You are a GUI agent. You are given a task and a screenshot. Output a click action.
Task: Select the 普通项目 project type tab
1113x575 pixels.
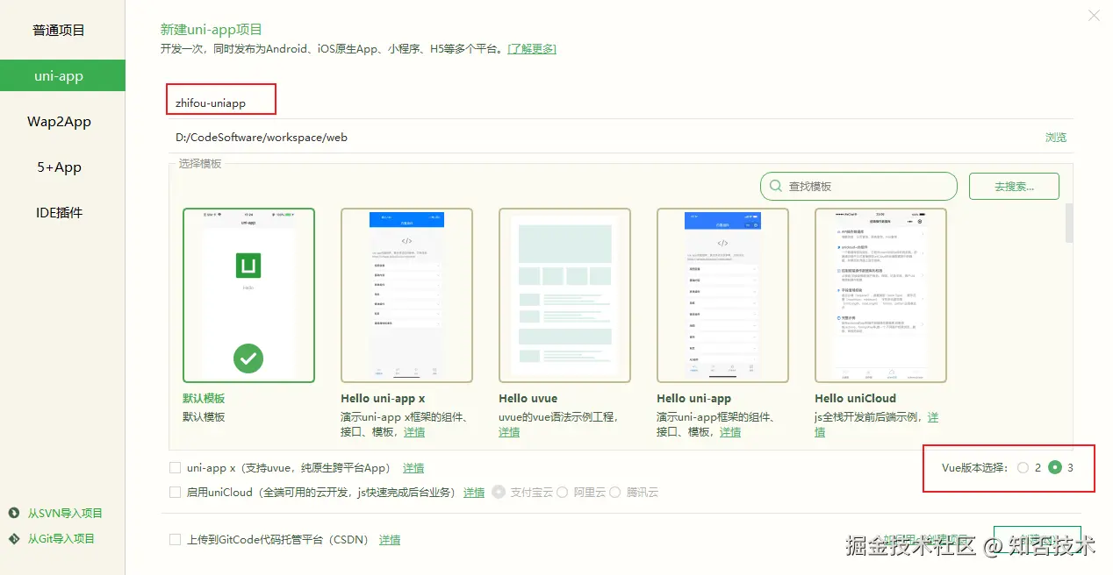coord(59,31)
